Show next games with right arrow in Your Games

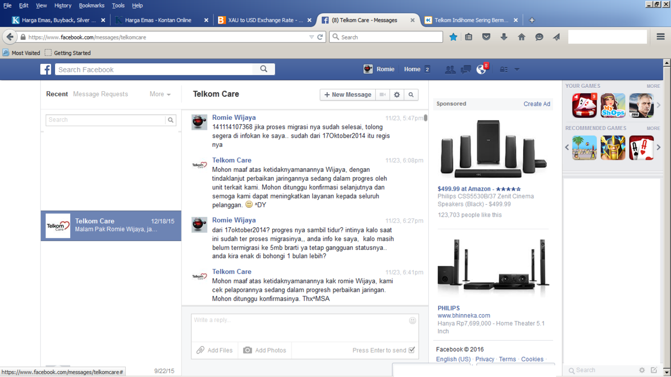click(659, 105)
